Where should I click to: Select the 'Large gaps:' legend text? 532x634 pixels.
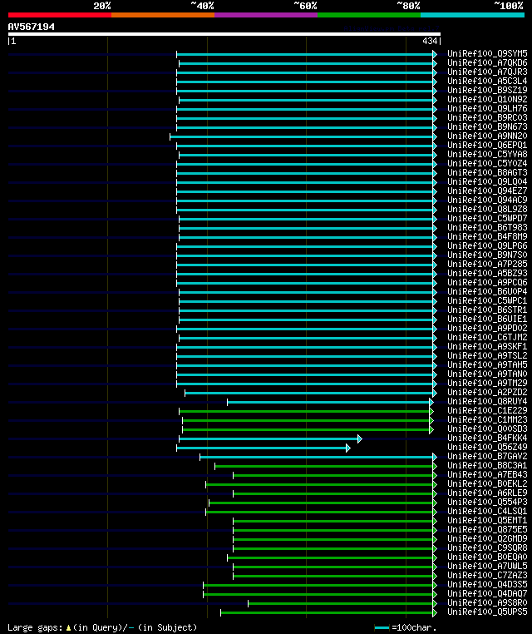point(36,627)
